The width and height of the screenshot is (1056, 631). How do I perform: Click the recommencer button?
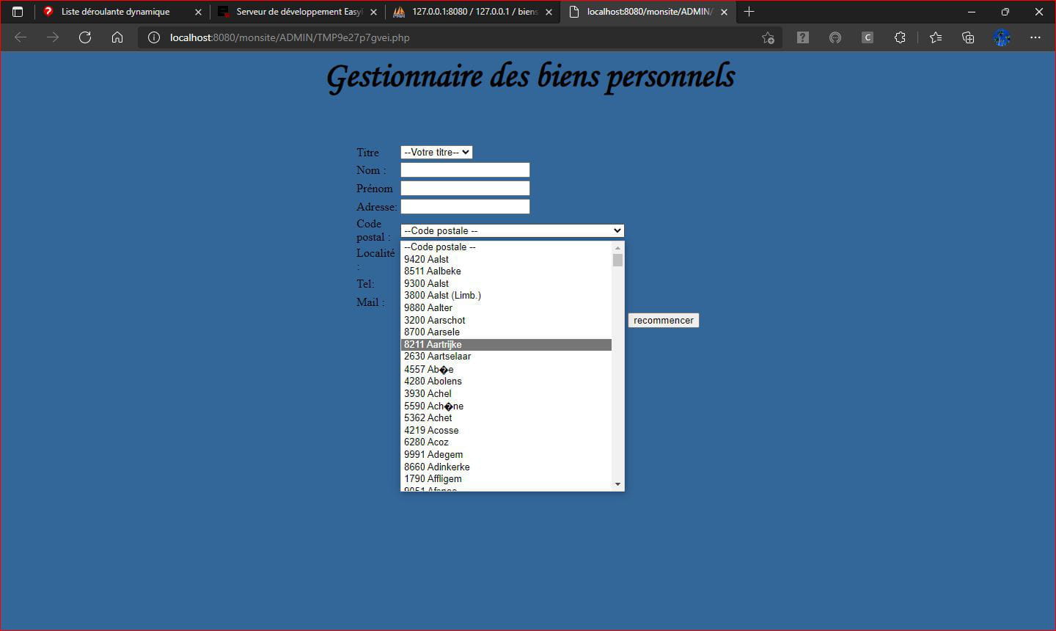tap(663, 320)
